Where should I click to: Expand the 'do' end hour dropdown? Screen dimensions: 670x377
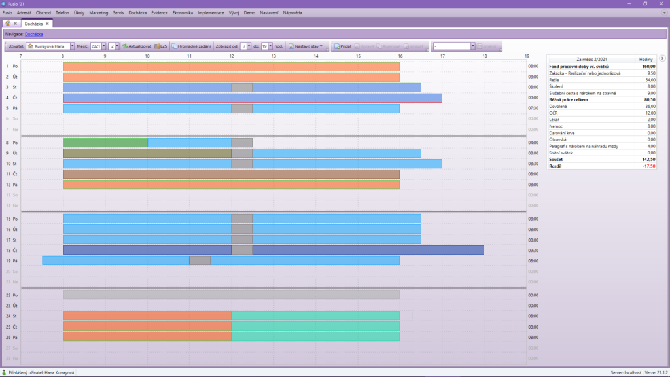[270, 46]
